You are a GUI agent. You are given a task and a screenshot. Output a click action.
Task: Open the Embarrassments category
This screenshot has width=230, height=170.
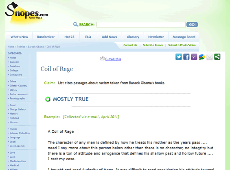pyautogui.click(x=19, y=94)
